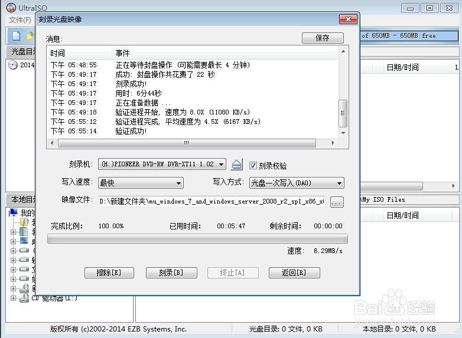The image size is (462, 338).
Task: Select log row 验证成功!
Action: point(193,131)
